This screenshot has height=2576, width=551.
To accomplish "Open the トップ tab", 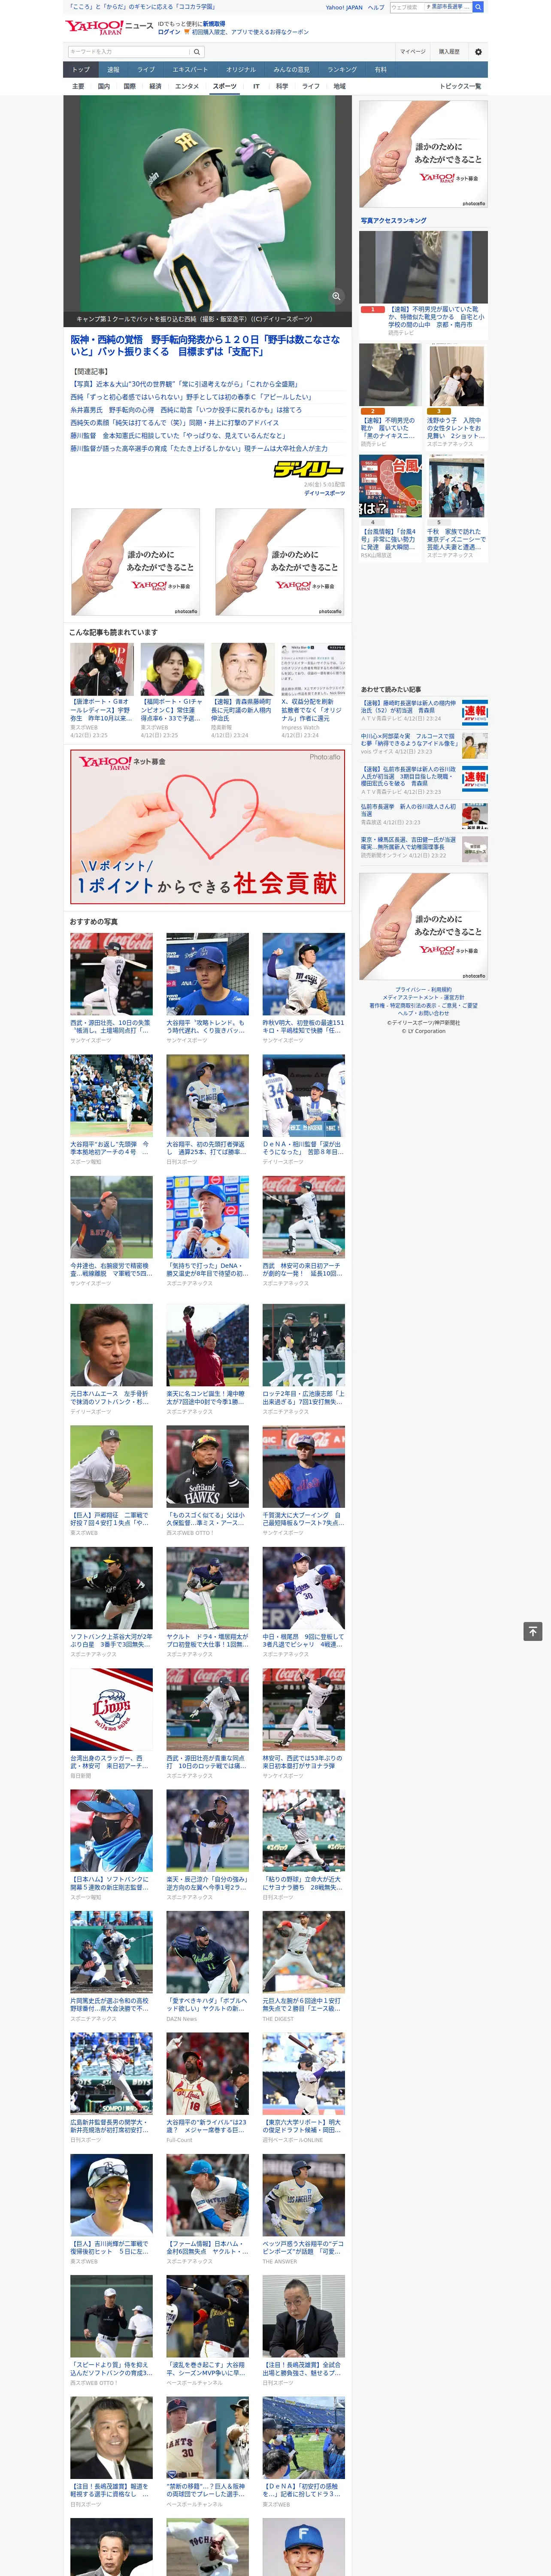I will pos(81,69).
